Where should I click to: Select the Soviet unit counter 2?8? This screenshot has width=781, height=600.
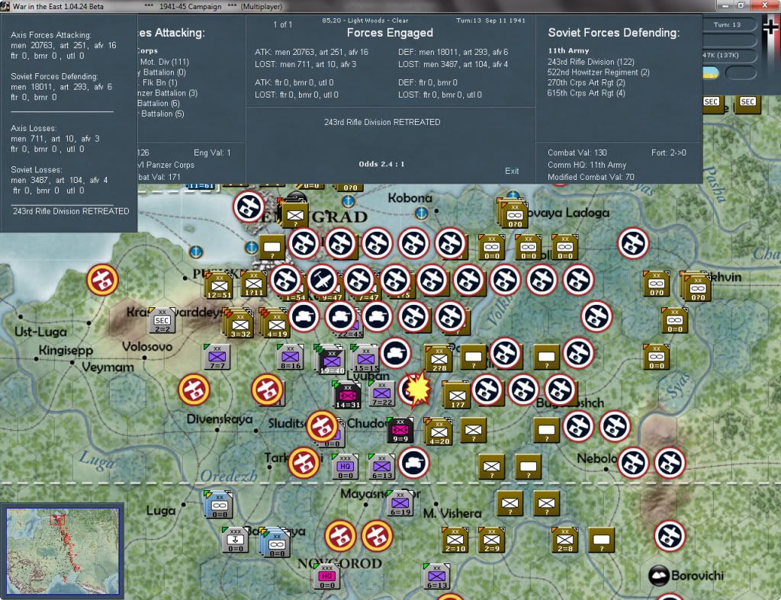point(439,358)
